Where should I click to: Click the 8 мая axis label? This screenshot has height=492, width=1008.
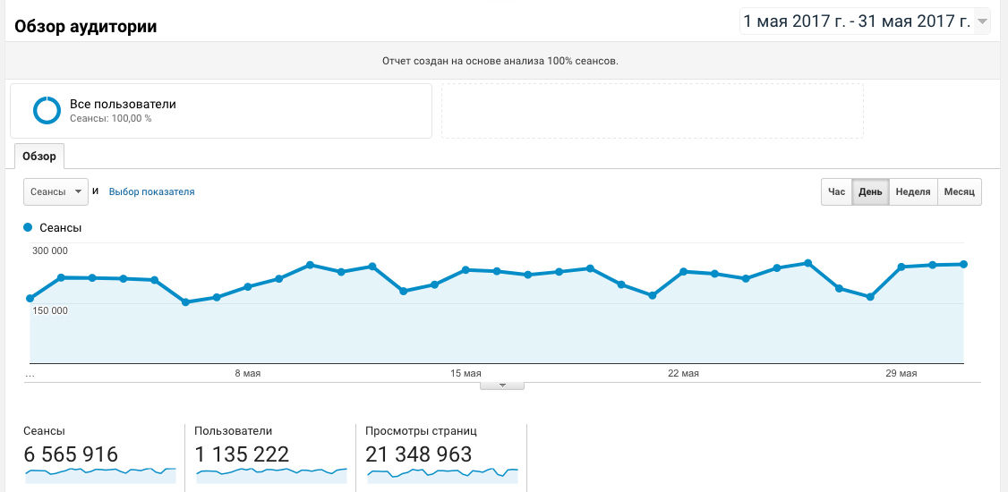pyautogui.click(x=247, y=373)
